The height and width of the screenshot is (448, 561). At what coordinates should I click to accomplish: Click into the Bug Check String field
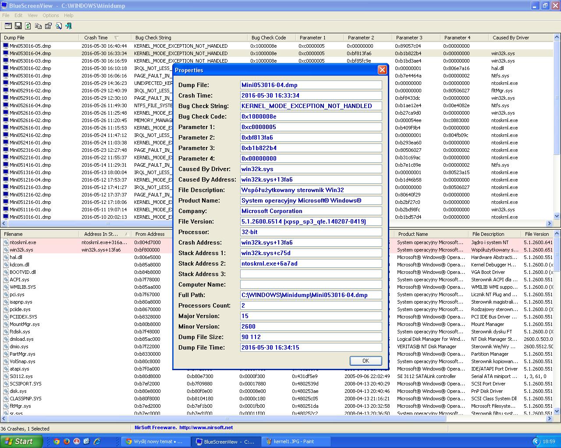point(311,106)
